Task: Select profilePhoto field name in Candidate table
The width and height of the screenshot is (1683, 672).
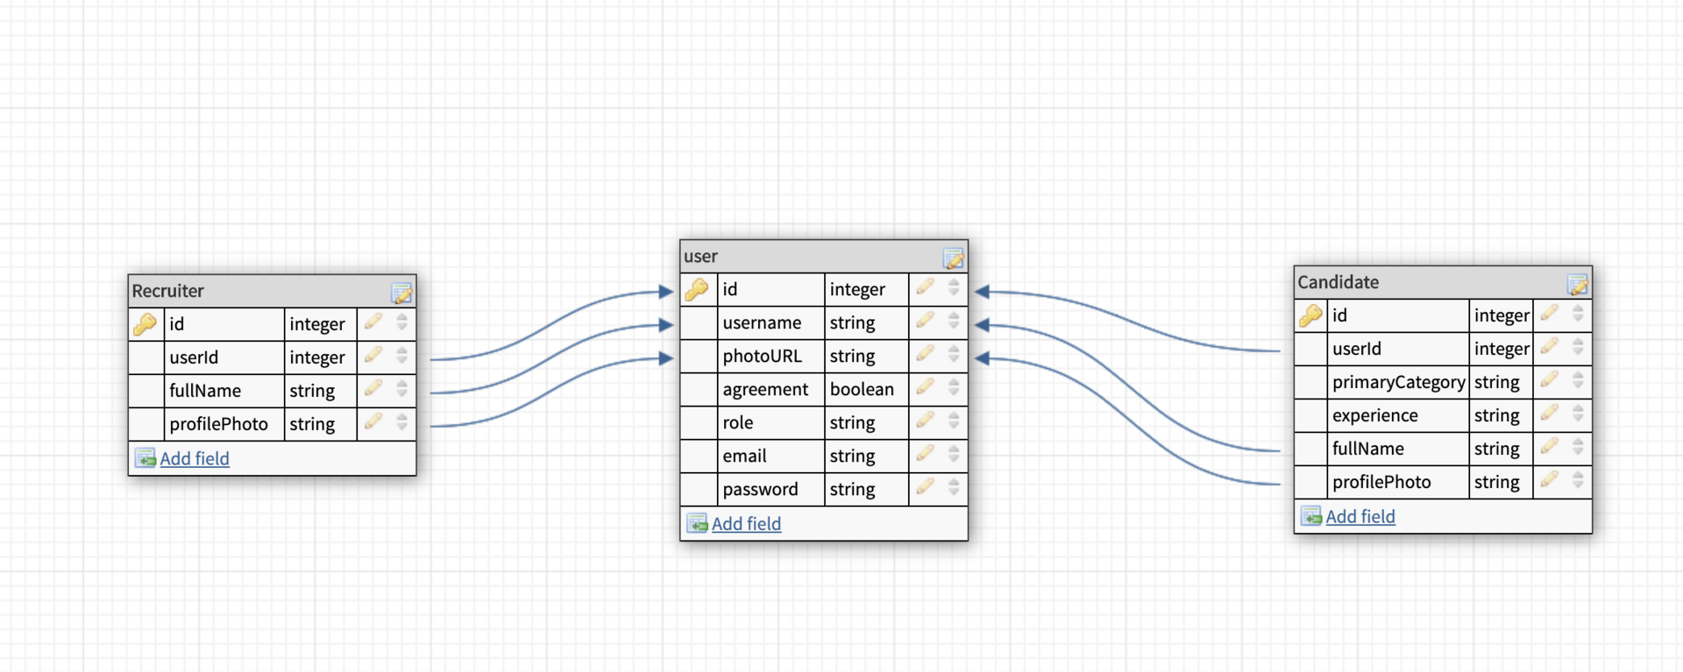Action: coord(1381,482)
